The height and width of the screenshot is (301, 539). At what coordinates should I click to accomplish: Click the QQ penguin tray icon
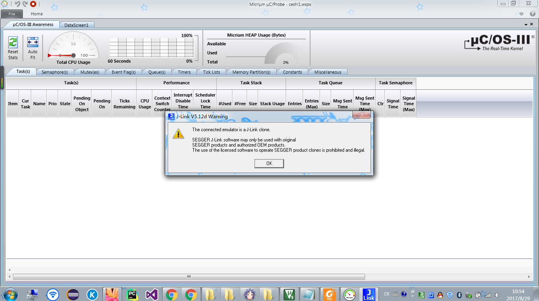click(441, 294)
